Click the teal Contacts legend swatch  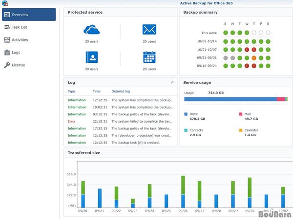tap(186, 130)
